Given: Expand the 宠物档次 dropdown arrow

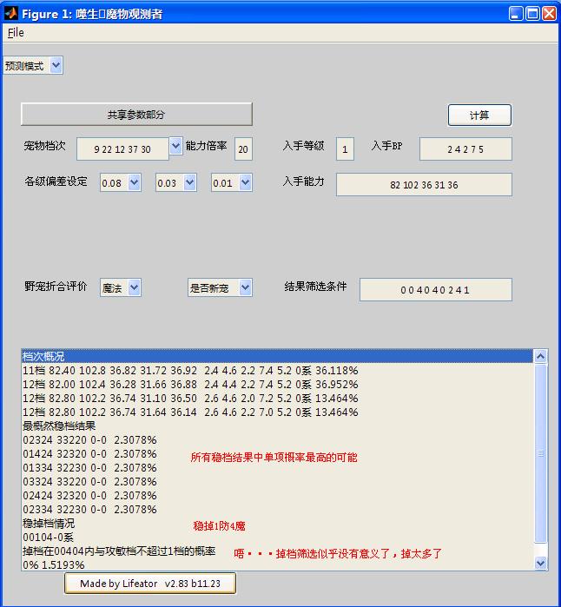Looking at the screenshot, I should 175,147.
